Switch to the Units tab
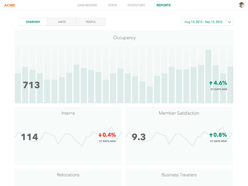248x186 pixels. [x=62, y=22]
